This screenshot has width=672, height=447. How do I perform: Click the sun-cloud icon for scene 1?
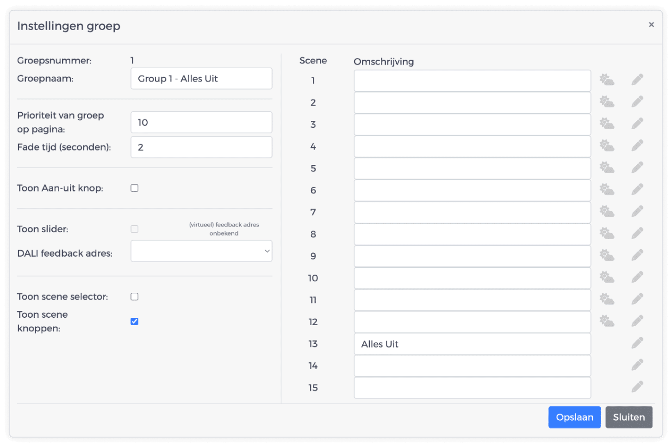tap(607, 80)
